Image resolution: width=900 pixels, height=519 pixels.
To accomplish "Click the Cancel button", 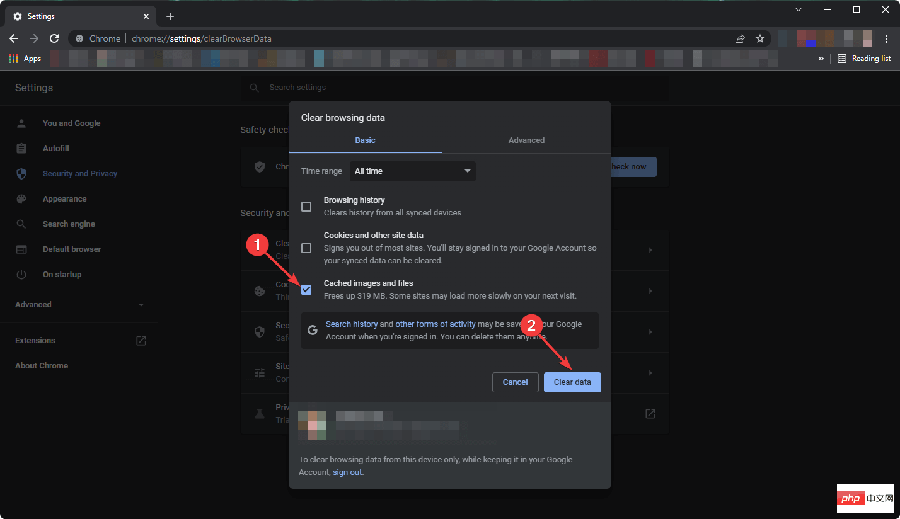I will (515, 382).
